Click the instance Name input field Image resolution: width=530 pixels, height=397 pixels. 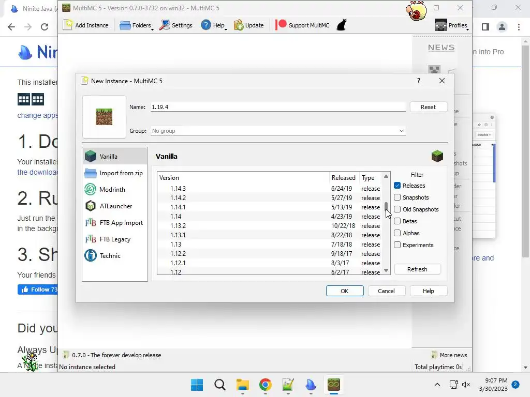(278, 107)
